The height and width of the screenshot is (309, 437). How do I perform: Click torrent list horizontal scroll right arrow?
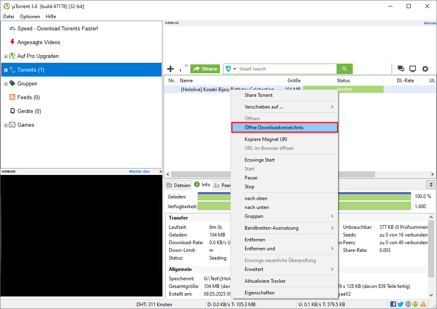point(432,174)
